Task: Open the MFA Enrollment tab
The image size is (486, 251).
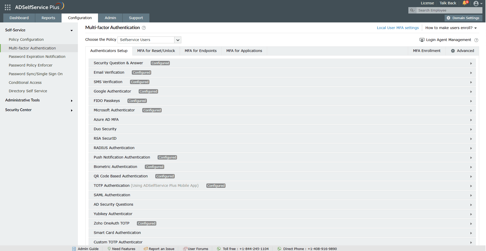Action: tap(427, 51)
